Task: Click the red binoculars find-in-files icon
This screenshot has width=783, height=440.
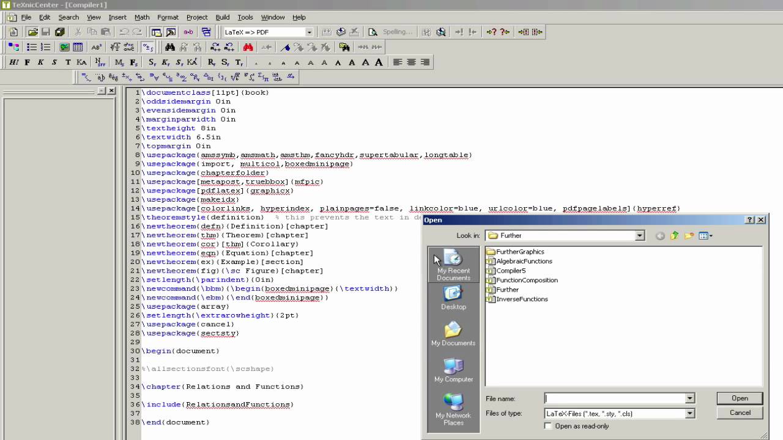Action: click(x=248, y=47)
